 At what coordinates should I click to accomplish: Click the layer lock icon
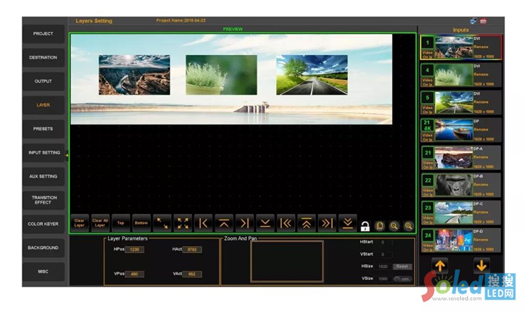tap(365, 226)
